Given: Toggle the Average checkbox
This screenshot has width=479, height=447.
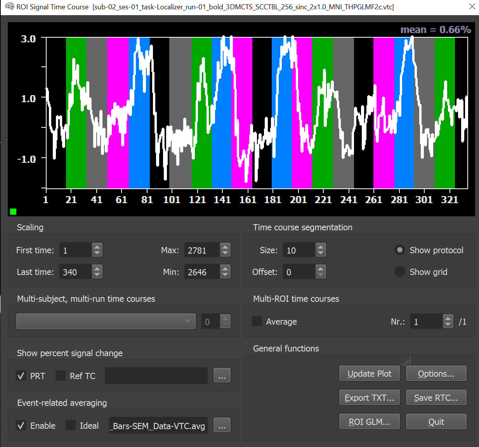Looking at the screenshot, I should coord(257,321).
